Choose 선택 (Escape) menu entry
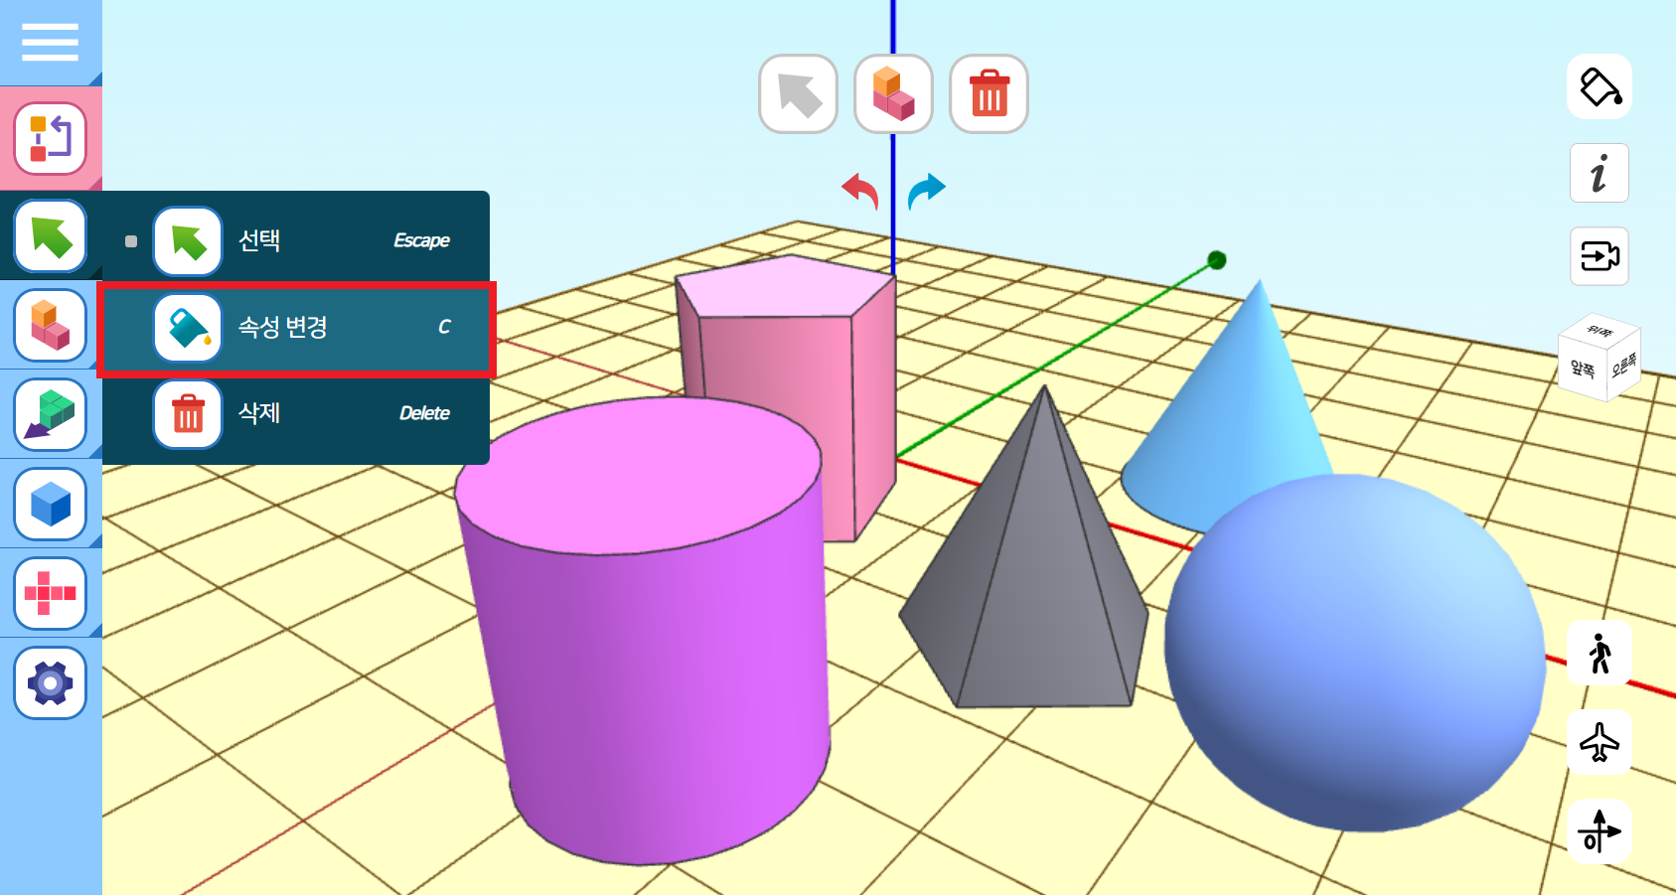The width and height of the screenshot is (1676, 895). coord(296,240)
